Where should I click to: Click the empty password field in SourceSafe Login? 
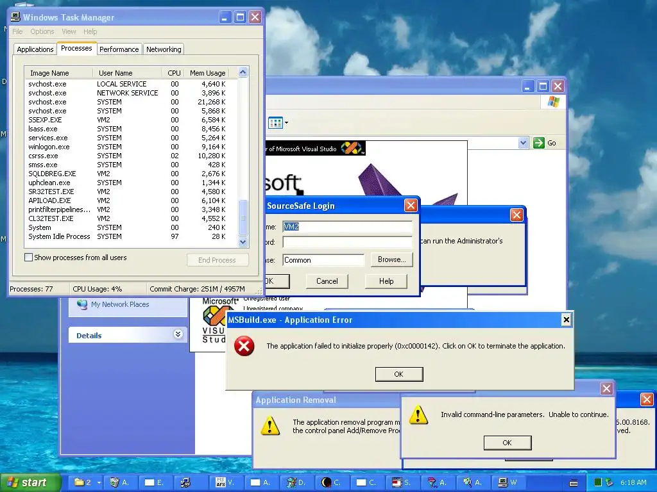[x=347, y=242]
